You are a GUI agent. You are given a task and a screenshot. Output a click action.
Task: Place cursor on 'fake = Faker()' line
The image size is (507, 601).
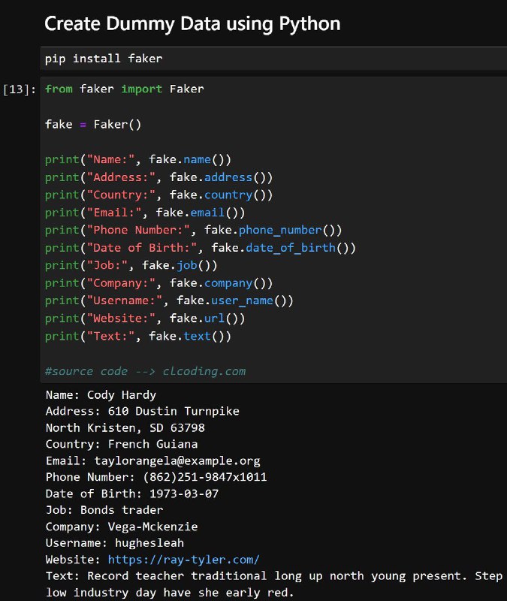93,124
